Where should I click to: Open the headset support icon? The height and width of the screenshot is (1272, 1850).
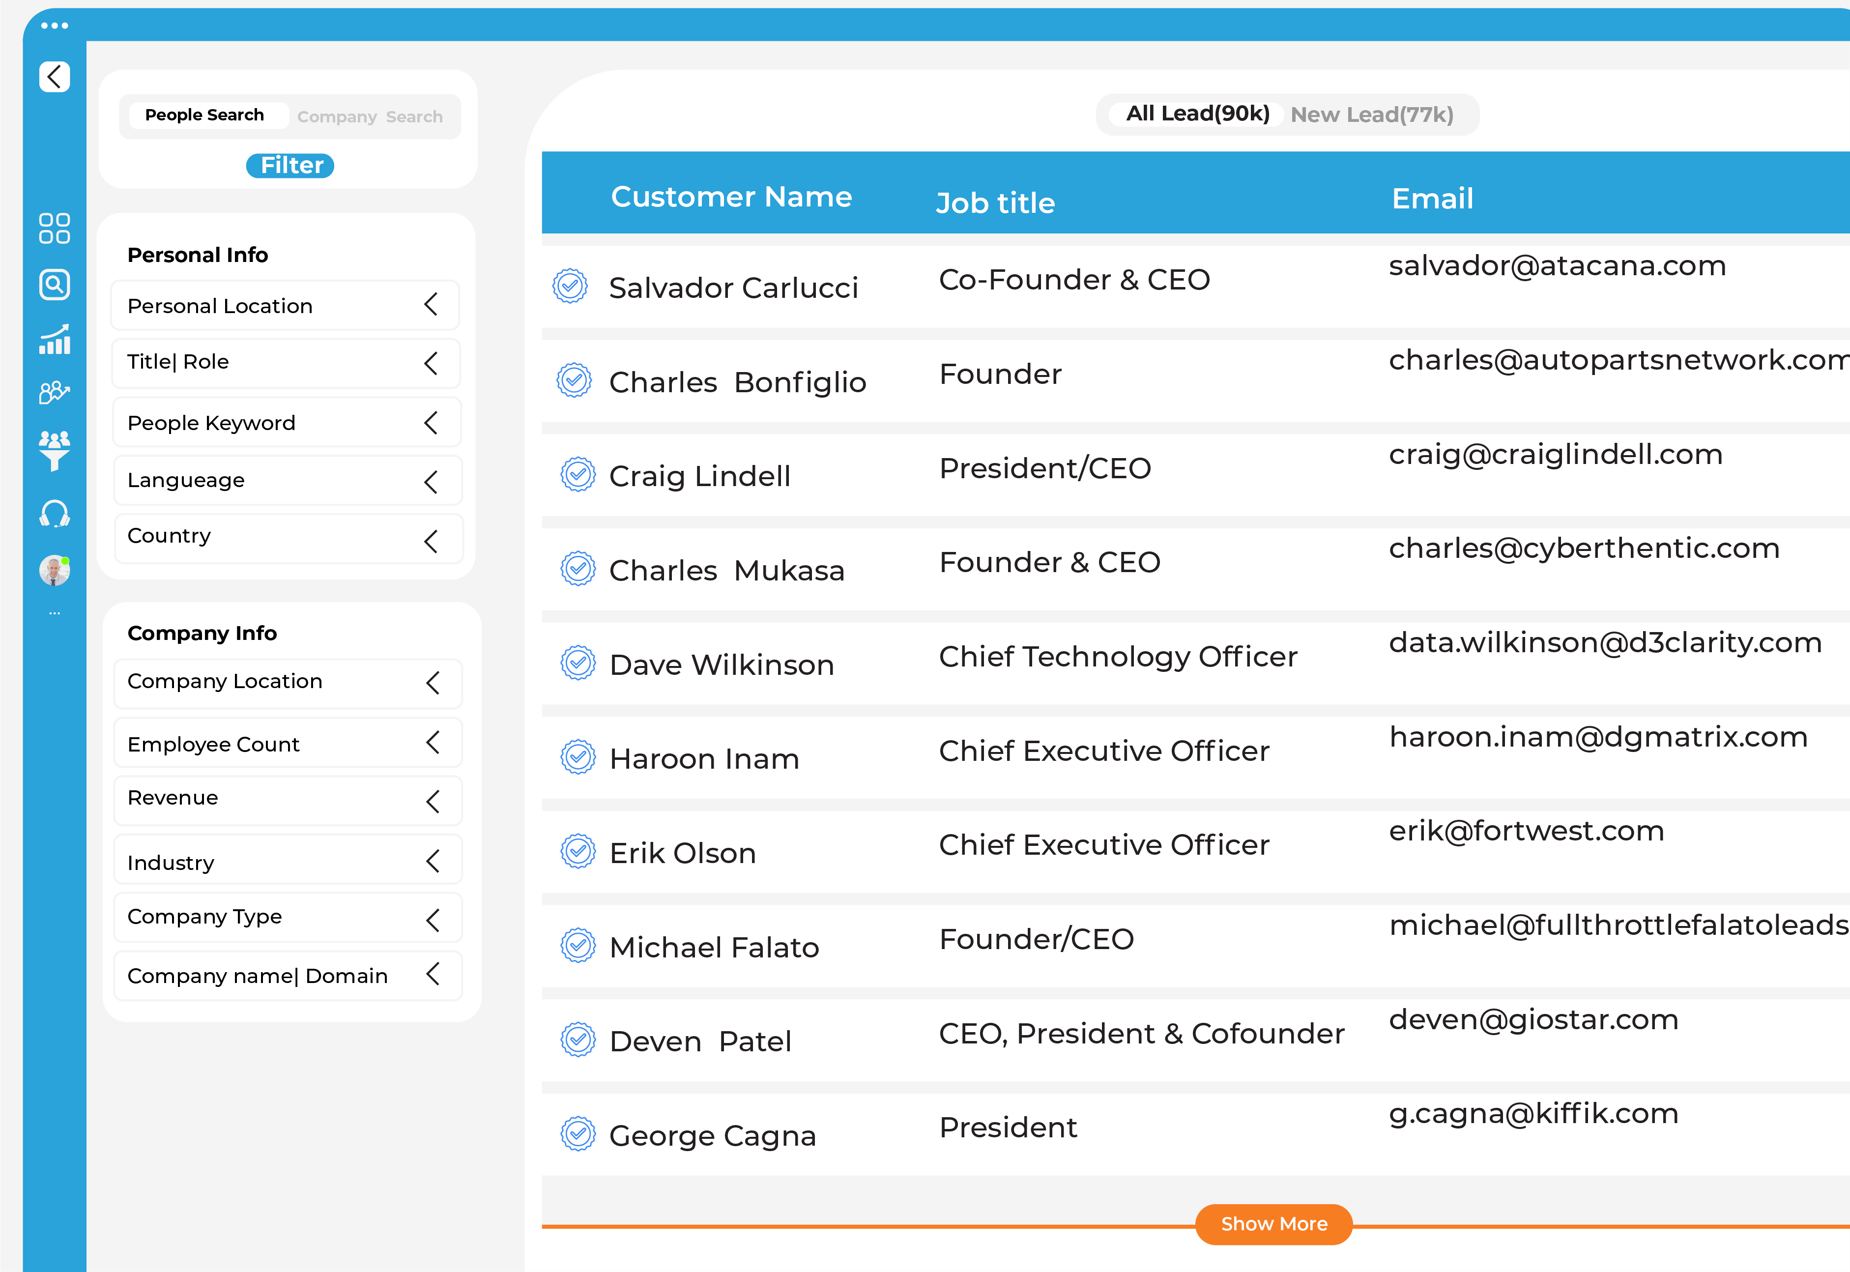tap(54, 514)
